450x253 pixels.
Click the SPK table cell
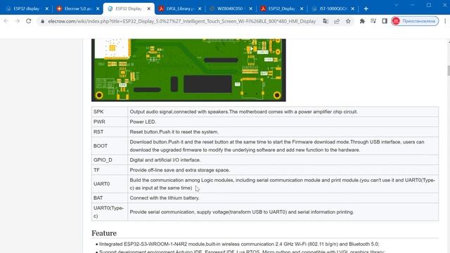point(110,112)
